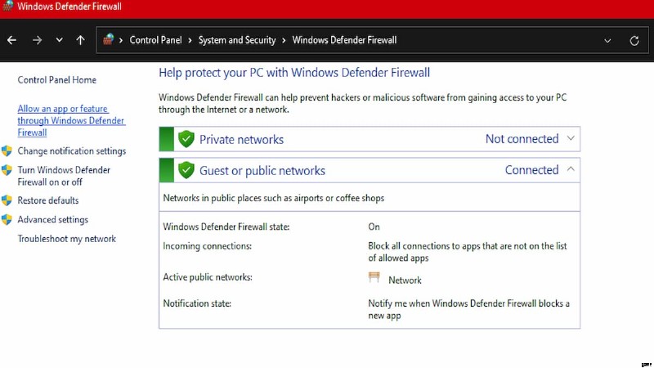
Task: Click the Windows Defender Firewall state label
Action: point(226,227)
